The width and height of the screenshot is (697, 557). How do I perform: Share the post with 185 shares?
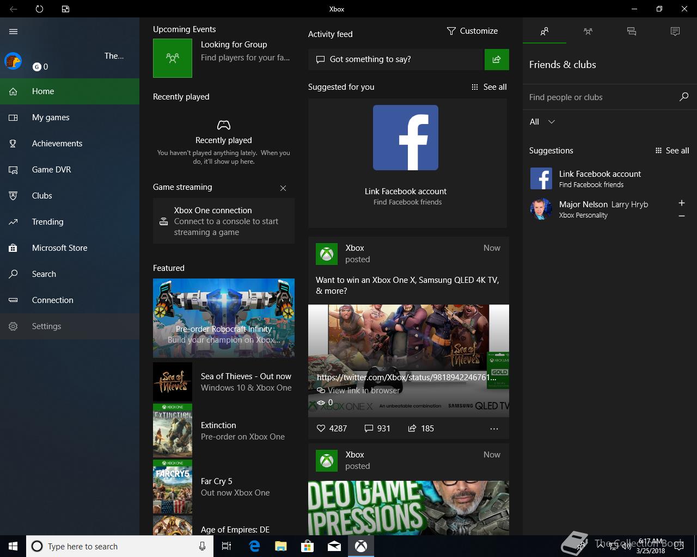(421, 429)
